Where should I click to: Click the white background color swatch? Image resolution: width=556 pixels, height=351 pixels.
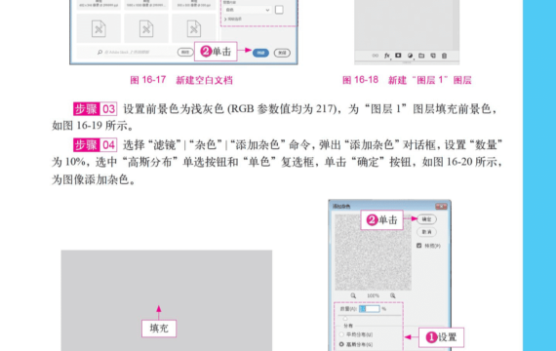pos(279,10)
